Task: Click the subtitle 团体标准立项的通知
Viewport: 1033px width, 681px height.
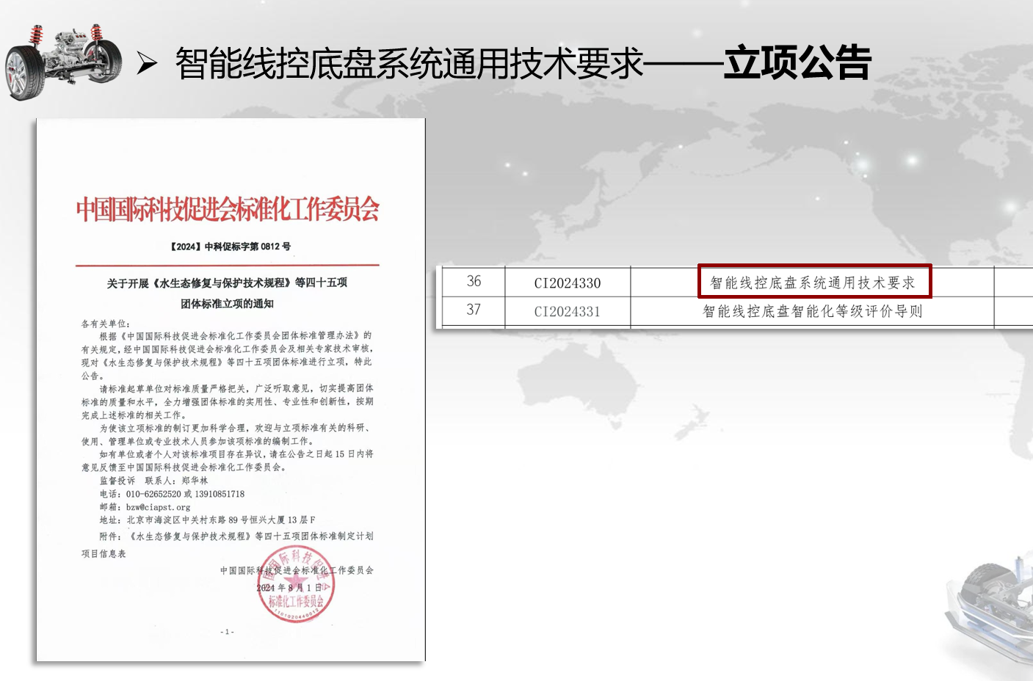Action: 227,304
